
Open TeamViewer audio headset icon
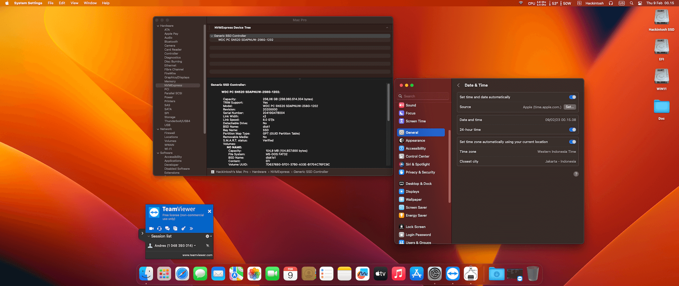click(x=159, y=228)
